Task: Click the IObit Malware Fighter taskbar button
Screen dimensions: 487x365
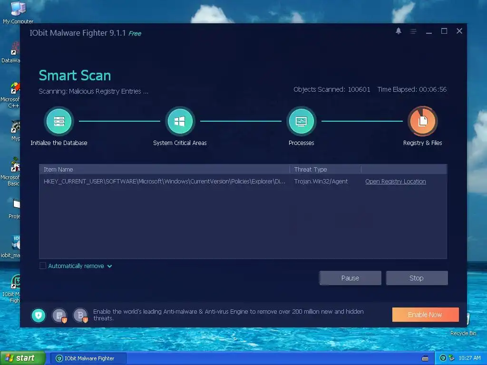Action: coord(88,358)
